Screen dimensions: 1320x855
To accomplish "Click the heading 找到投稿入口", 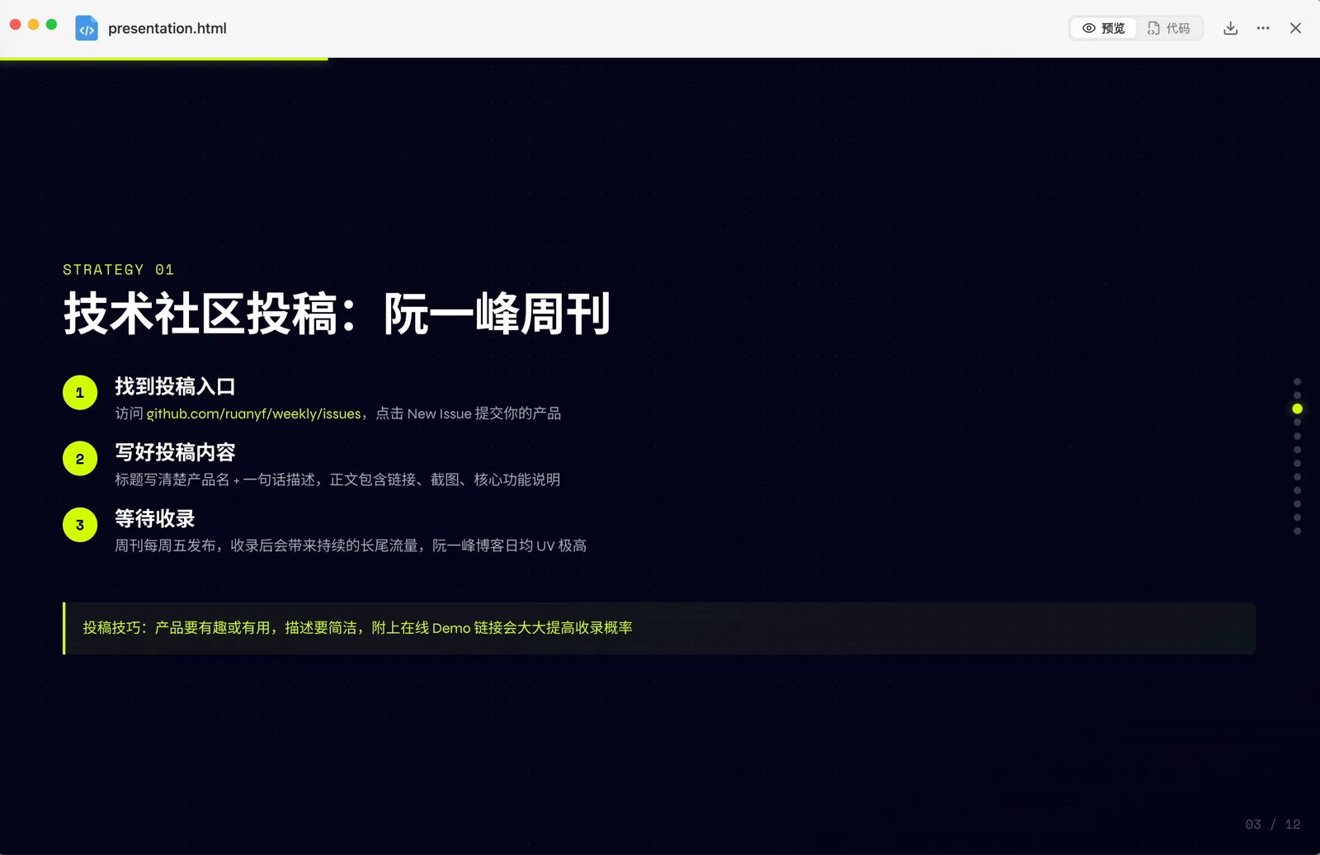I will (x=175, y=386).
